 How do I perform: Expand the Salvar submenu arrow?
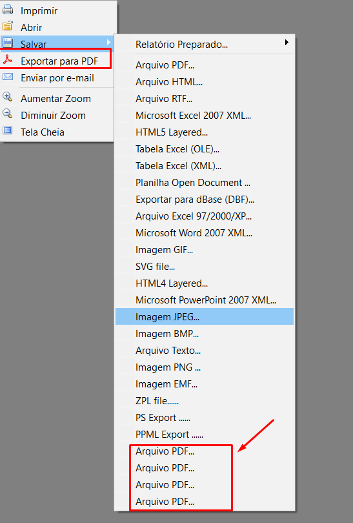point(108,43)
